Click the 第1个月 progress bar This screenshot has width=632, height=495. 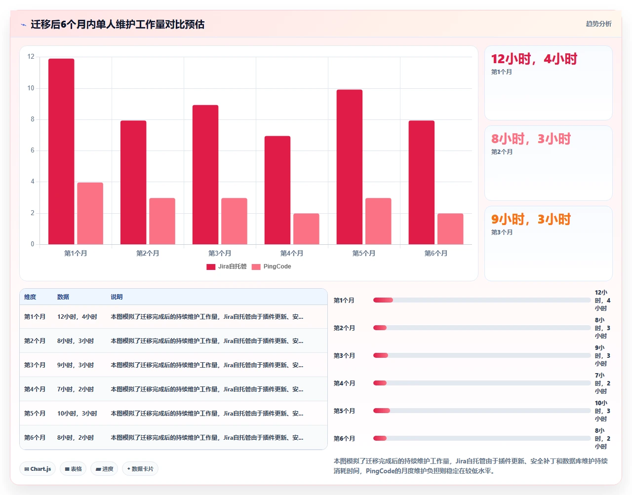click(482, 300)
